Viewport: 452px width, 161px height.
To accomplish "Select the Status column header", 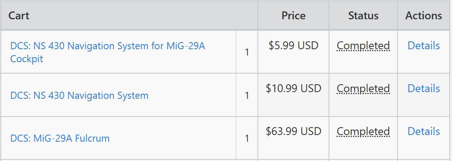I will point(363,15).
